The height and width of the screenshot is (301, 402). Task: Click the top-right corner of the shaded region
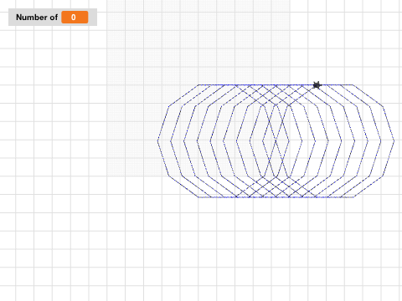coord(290,1)
